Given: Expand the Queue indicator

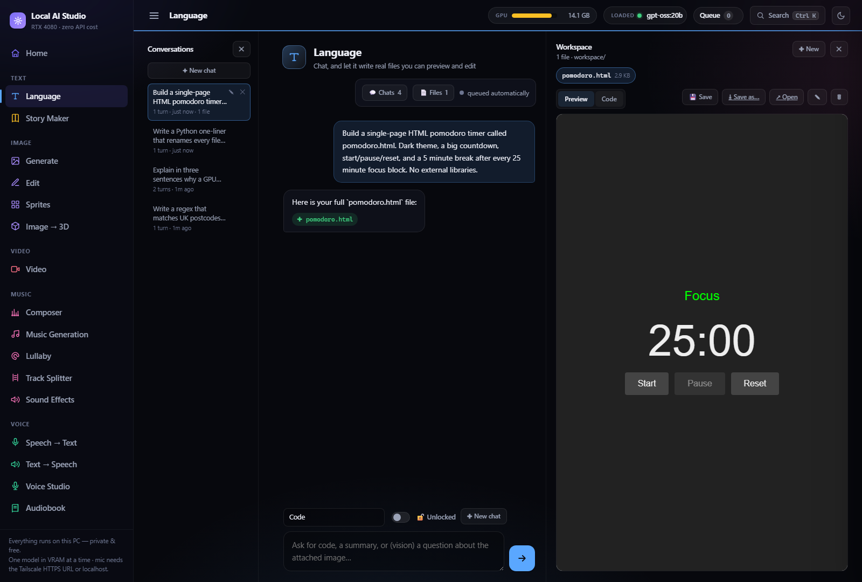Looking at the screenshot, I should (x=718, y=16).
